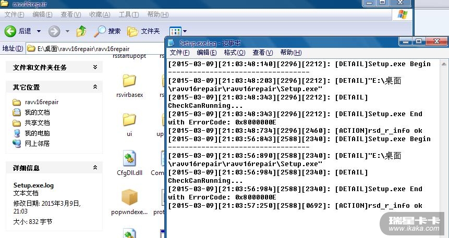Open Explorer 文件(F) menu
The height and width of the screenshot is (238, 449).
click(14, 14)
